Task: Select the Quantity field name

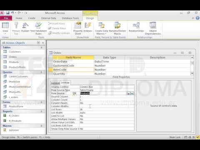Action: pyautogui.click(x=73, y=74)
